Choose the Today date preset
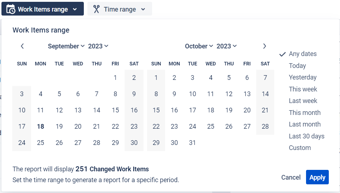The height and width of the screenshot is (193, 340). coord(297,66)
